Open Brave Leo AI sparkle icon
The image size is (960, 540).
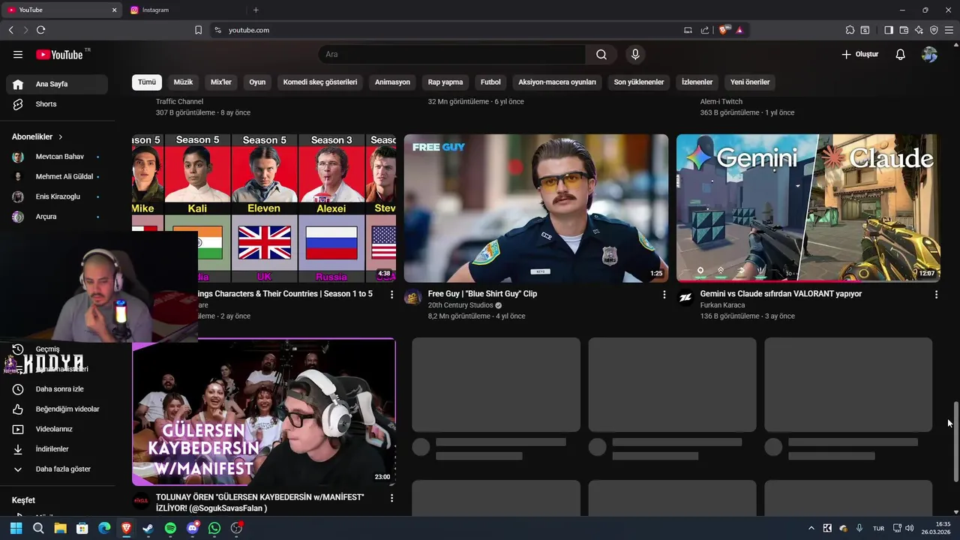(x=919, y=30)
